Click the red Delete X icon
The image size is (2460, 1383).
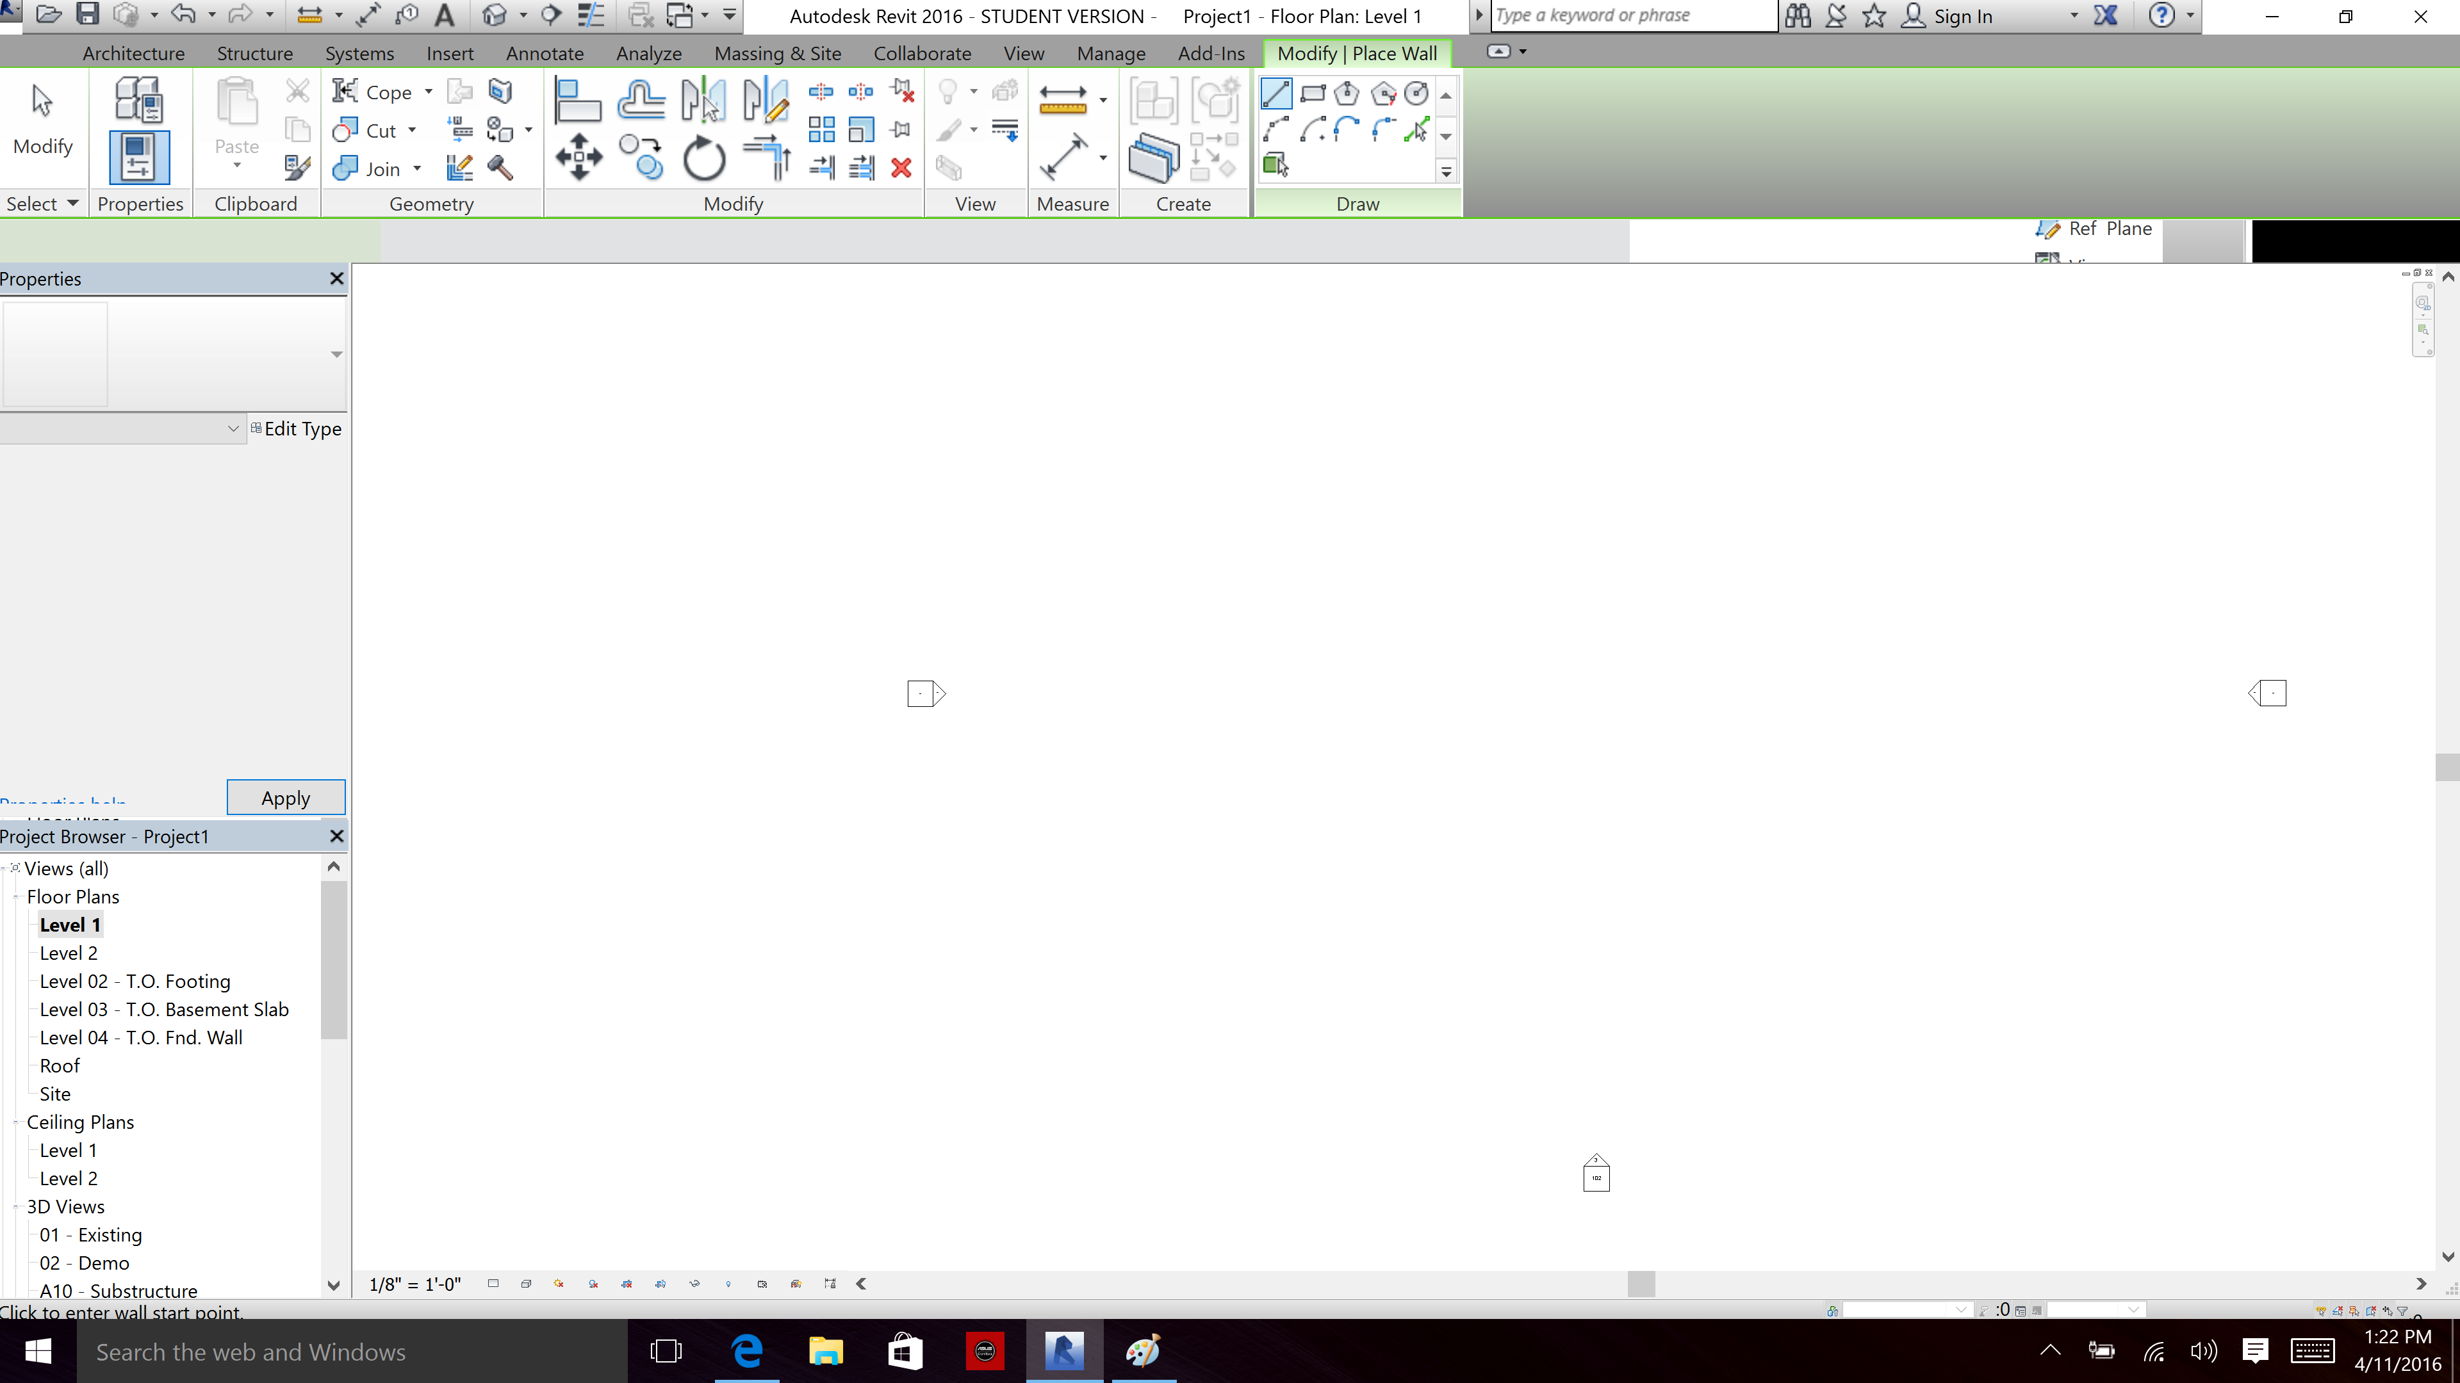(x=901, y=169)
